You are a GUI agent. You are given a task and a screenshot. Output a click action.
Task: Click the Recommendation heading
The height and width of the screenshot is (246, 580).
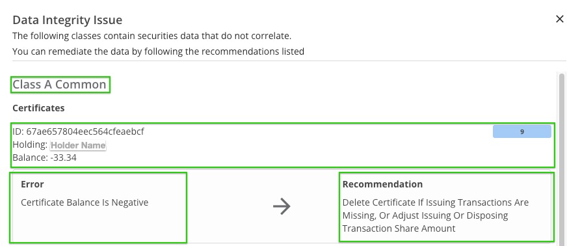click(382, 184)
